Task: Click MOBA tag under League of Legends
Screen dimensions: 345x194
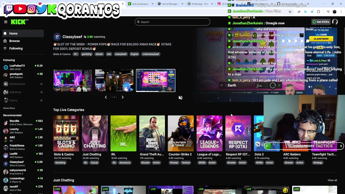Action: pyautogui.click(x=202, y=163)
